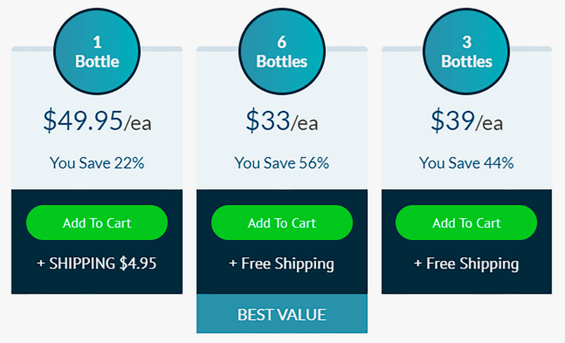Click the /ea suffix beside $39

tap(489, 123)
